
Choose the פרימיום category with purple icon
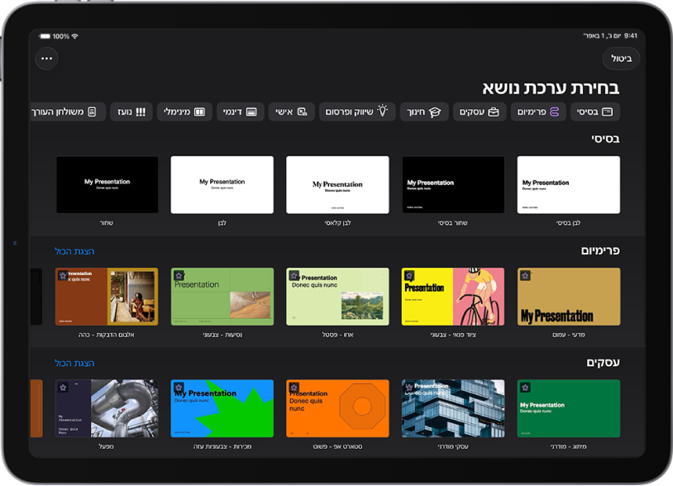(538, 112)
